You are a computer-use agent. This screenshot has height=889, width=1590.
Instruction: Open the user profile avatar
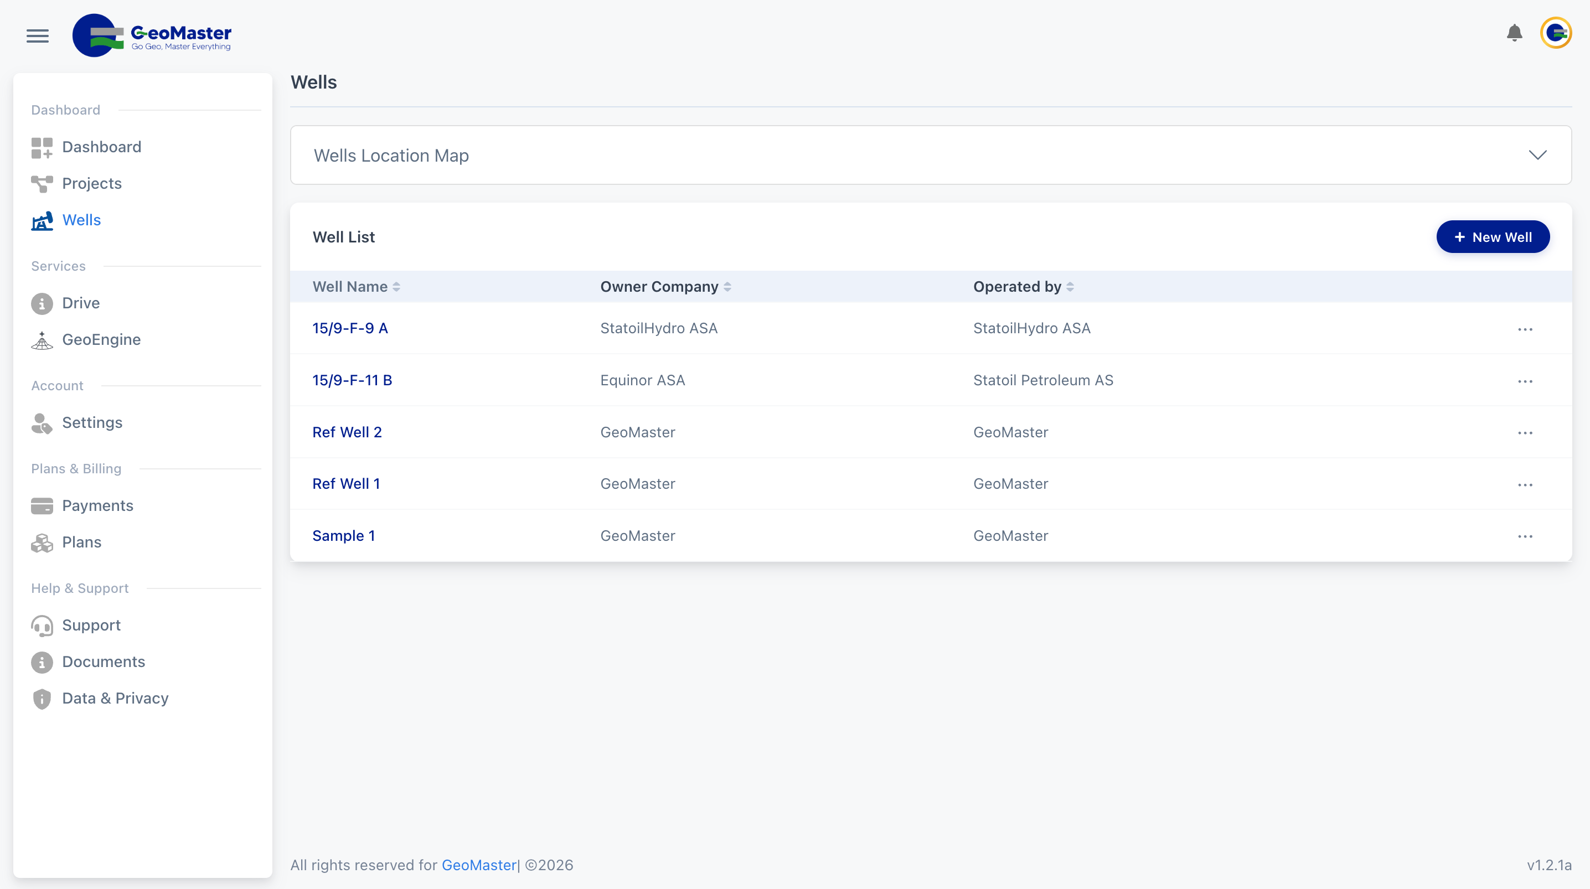(1556, 33)
